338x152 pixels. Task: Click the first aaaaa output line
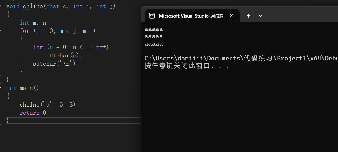pos(154,29)
